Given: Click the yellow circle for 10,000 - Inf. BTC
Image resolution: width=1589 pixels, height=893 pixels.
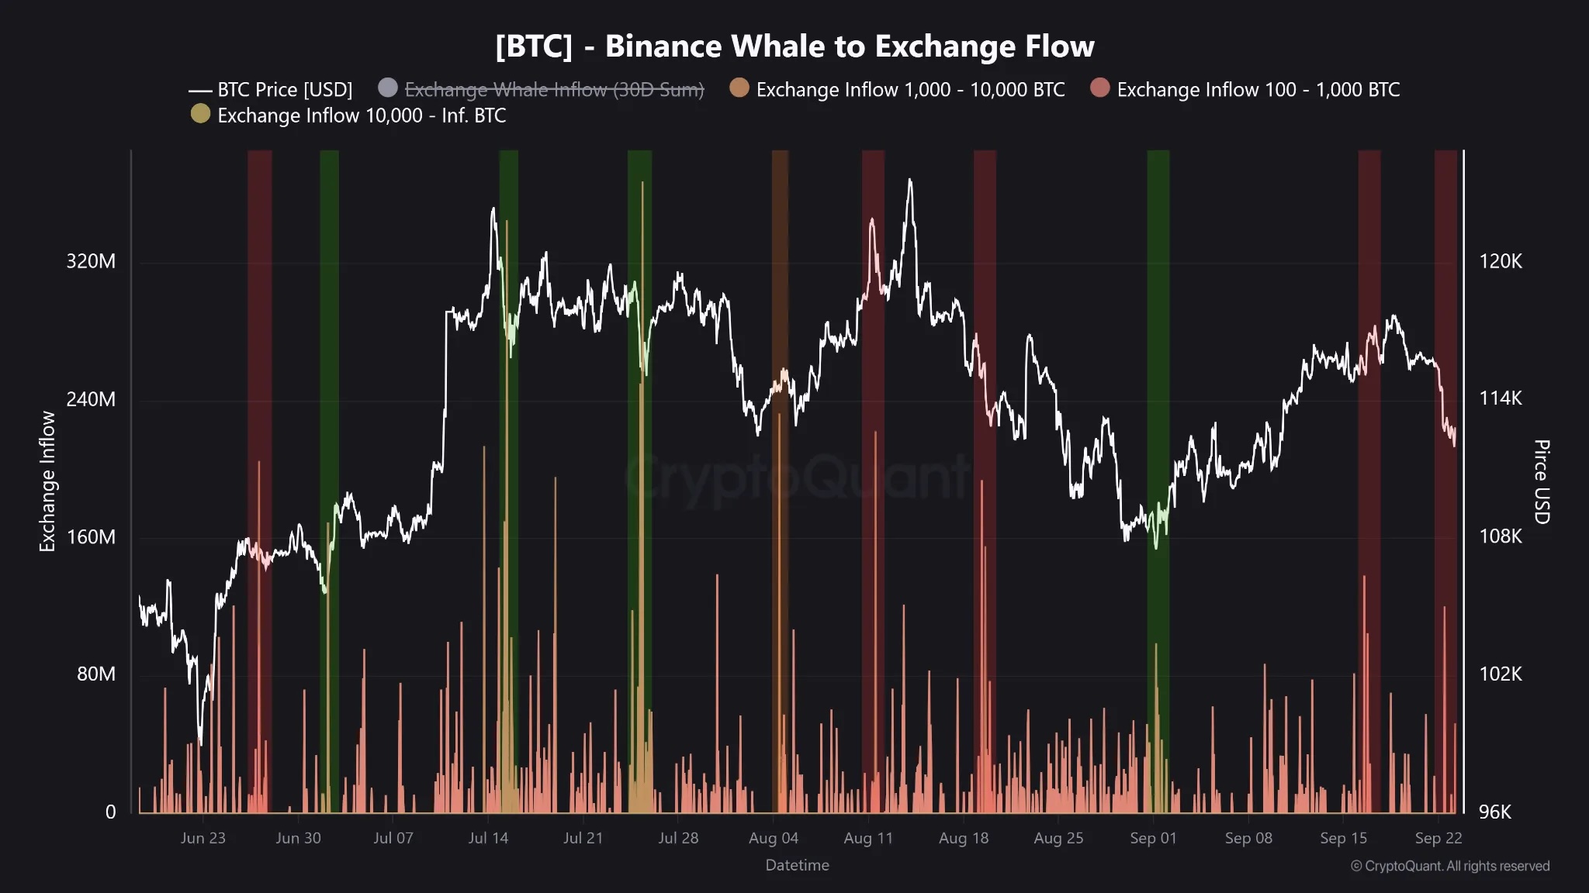Looking at the screenshot, I should (x=200, y=114).
